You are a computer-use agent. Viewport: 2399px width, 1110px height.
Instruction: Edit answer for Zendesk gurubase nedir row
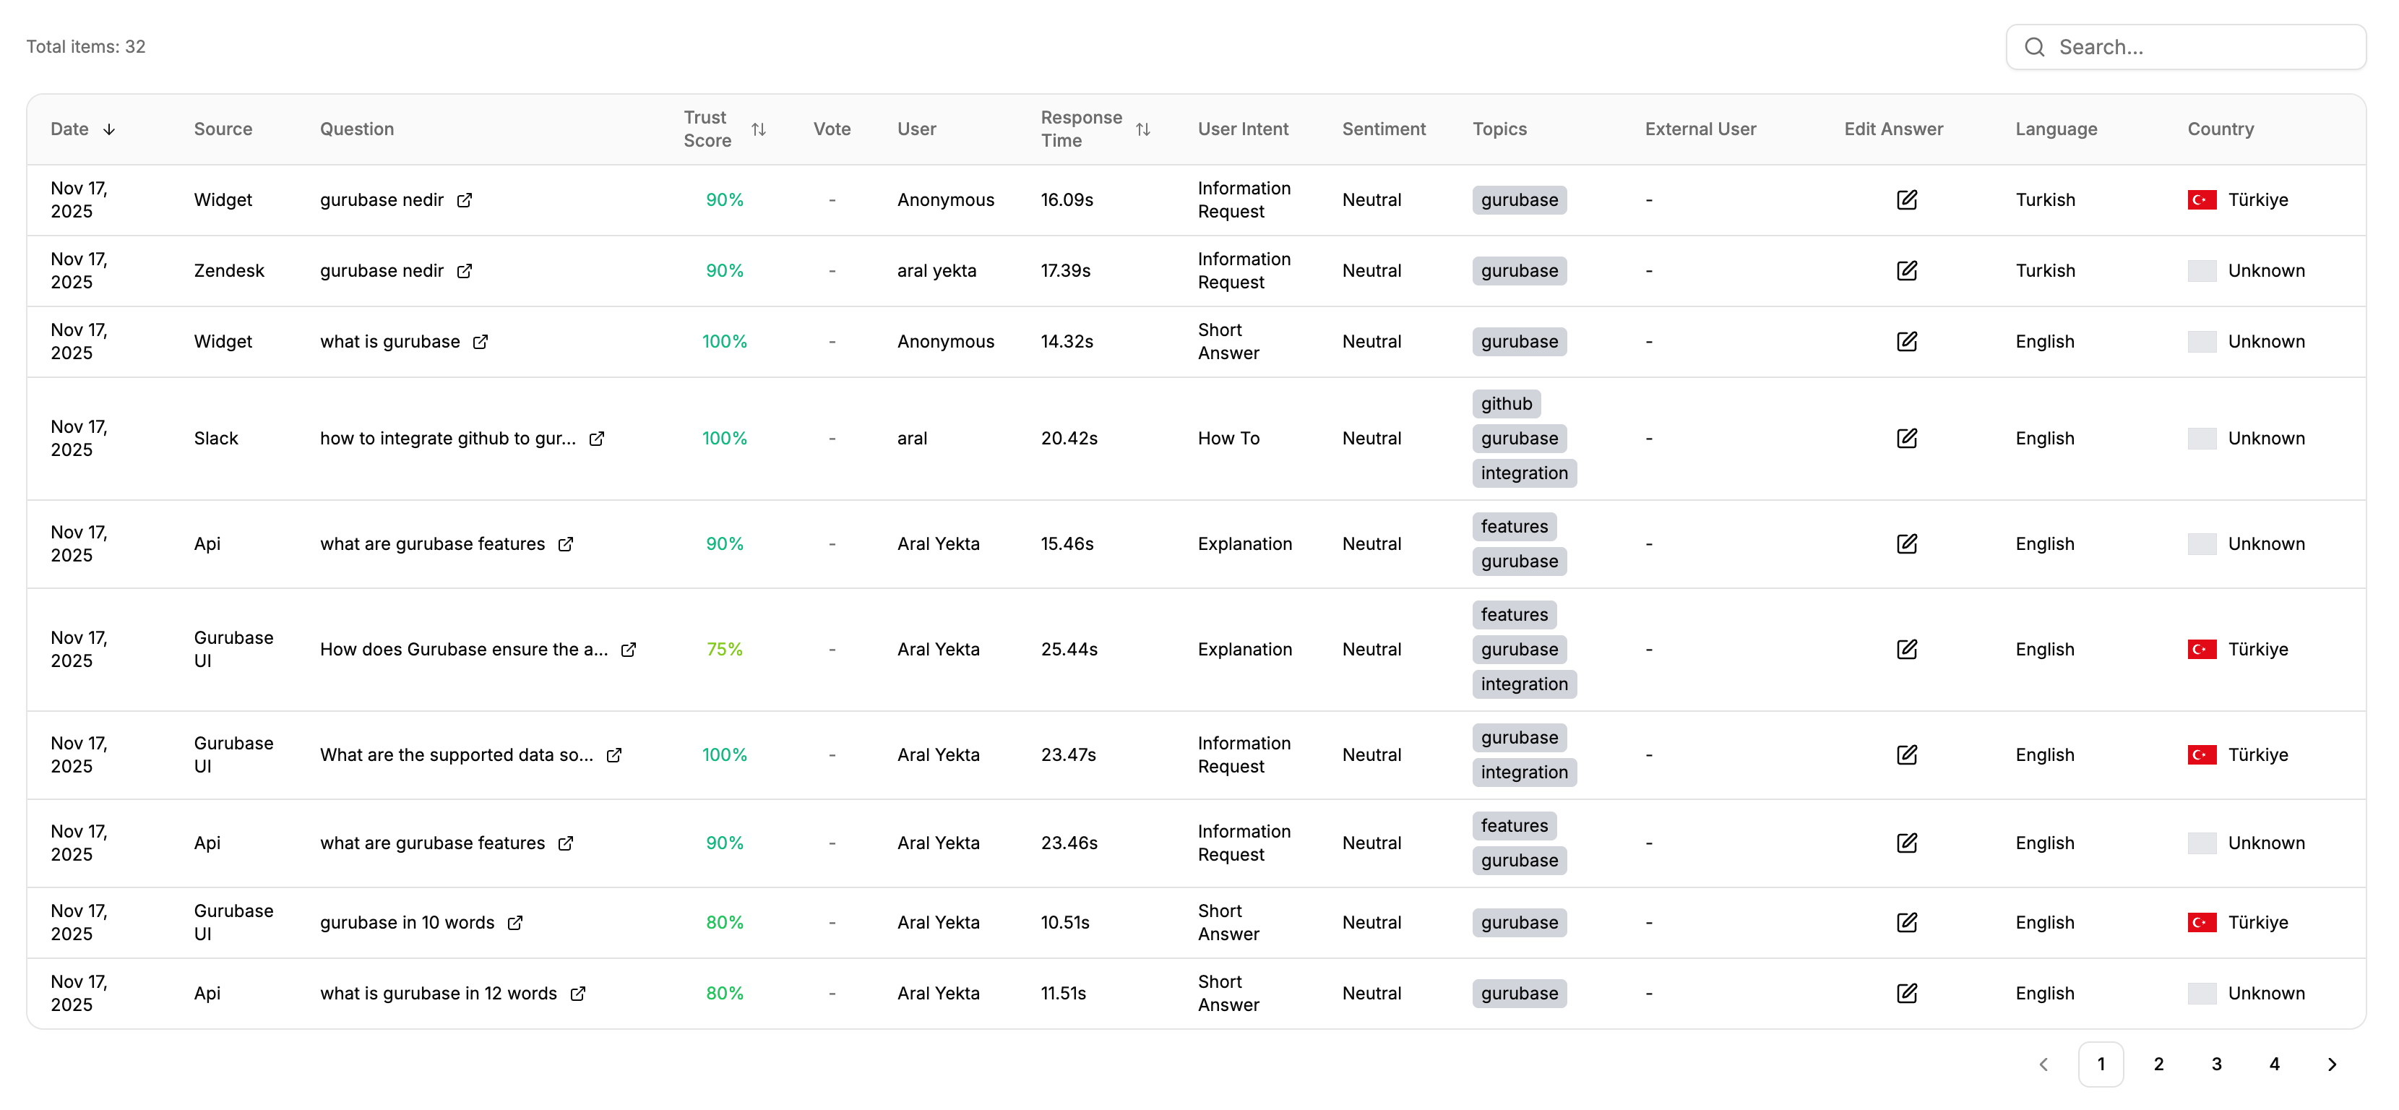[1906, 271]
